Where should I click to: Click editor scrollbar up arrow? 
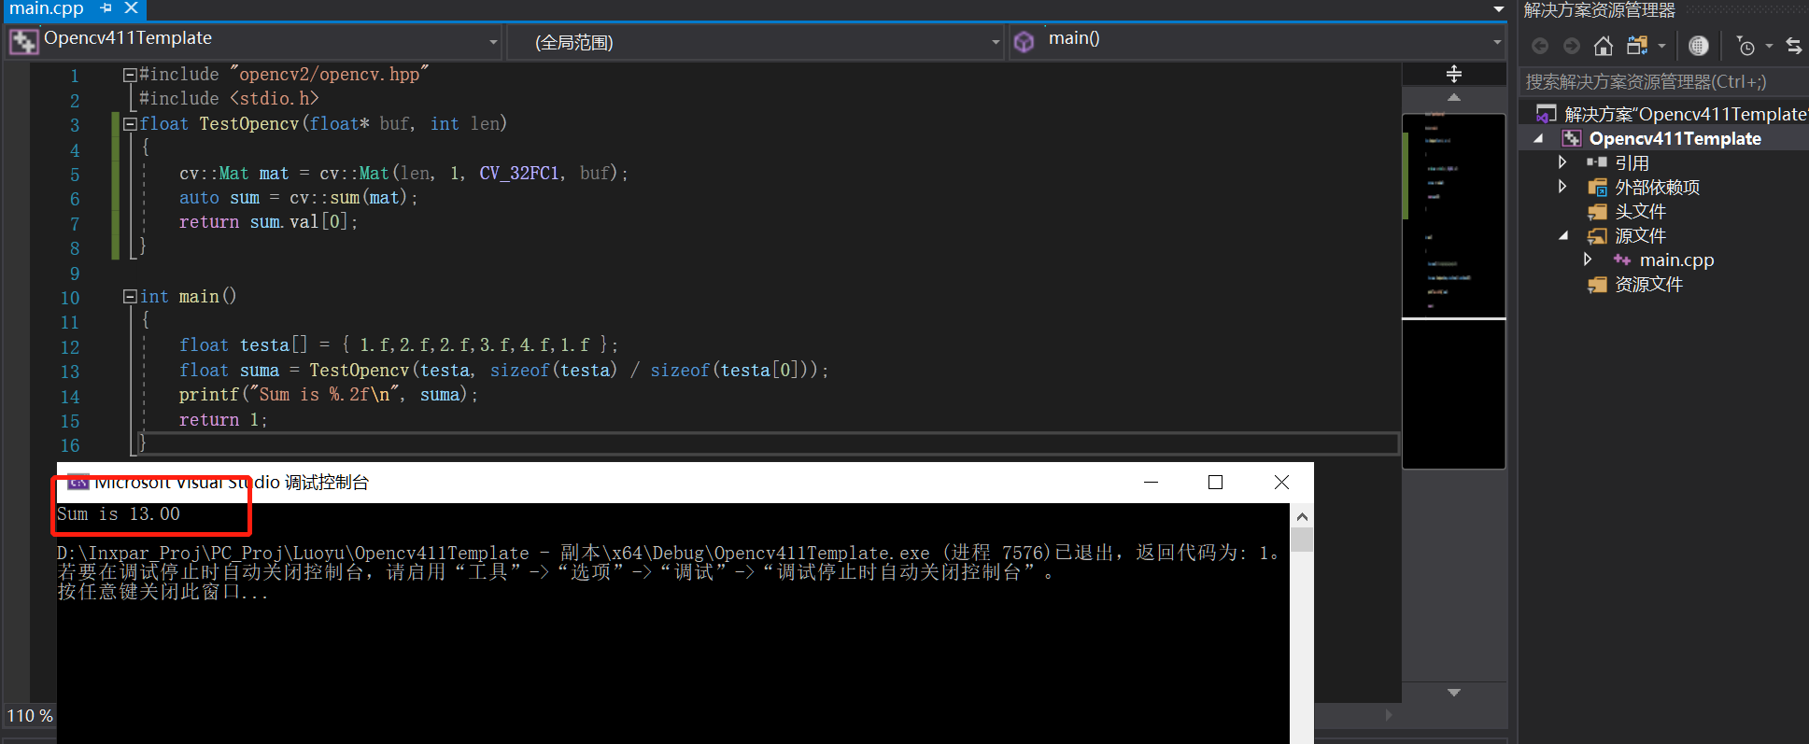click(x=1454, y=97)
